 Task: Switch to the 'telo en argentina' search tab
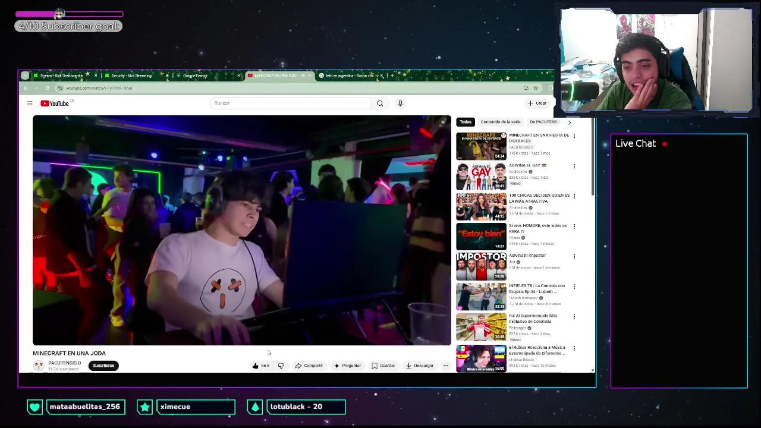349,75
